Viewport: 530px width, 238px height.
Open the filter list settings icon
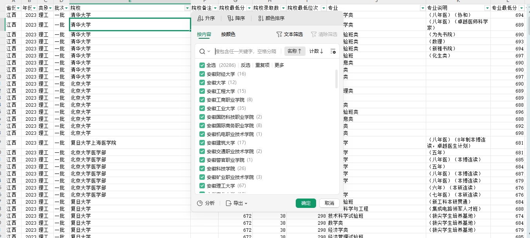(333, 51)
